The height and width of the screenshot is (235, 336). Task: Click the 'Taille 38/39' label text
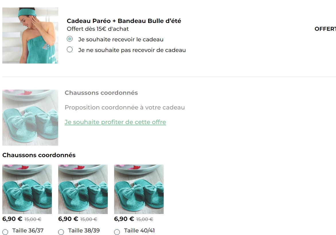point(84,230)
